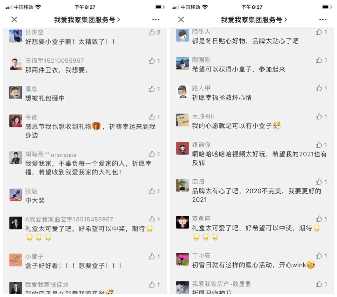Open 王福军15210095967's profile name
The height and width of the screenshot is (297, 337).
pos(54,61)
